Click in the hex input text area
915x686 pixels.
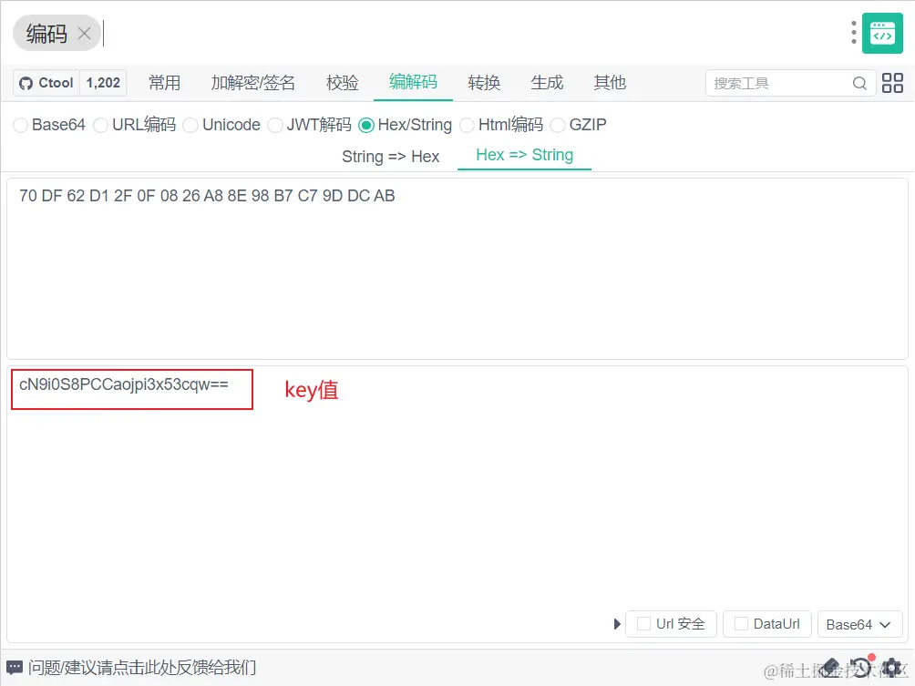pyautogui.click(x=457, y=269)
